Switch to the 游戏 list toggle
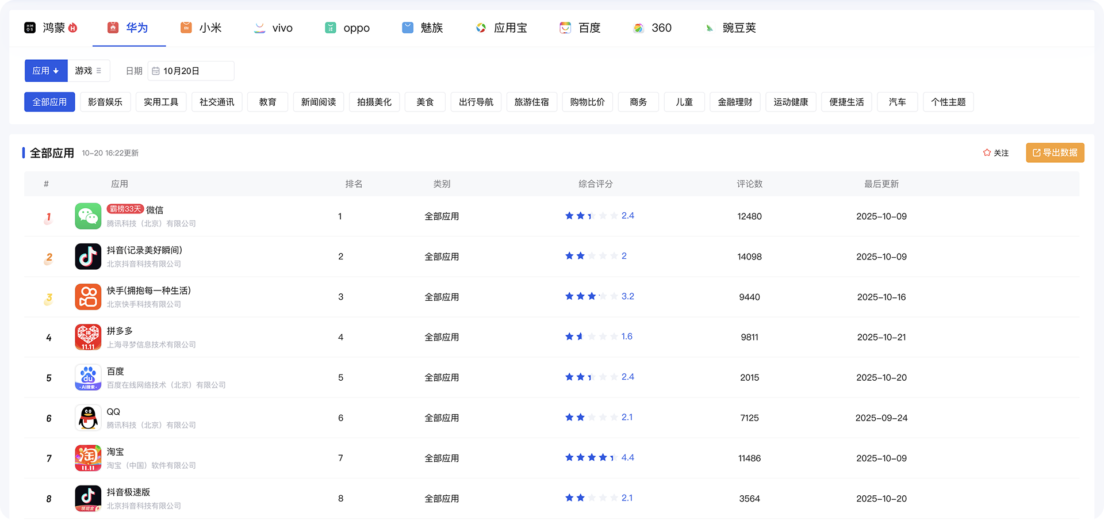Screen dimensions: 1104x520 88,71
